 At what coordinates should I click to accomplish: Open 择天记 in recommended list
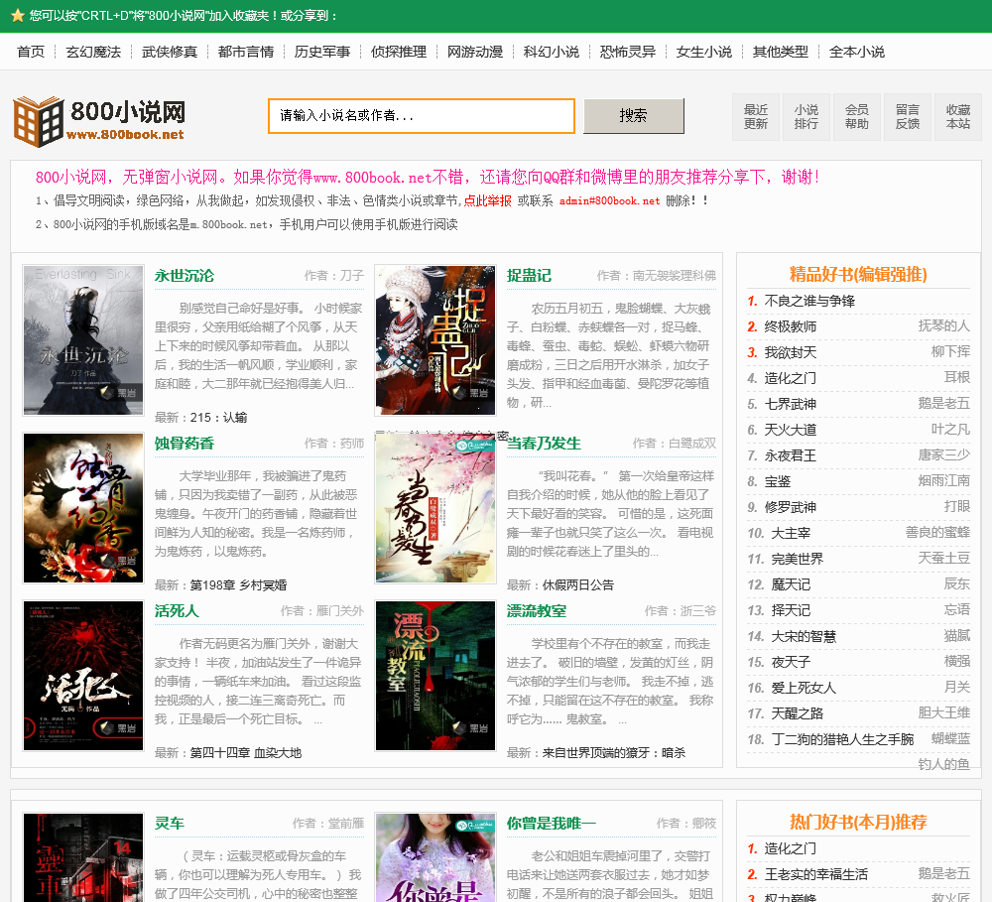(791, 611)
